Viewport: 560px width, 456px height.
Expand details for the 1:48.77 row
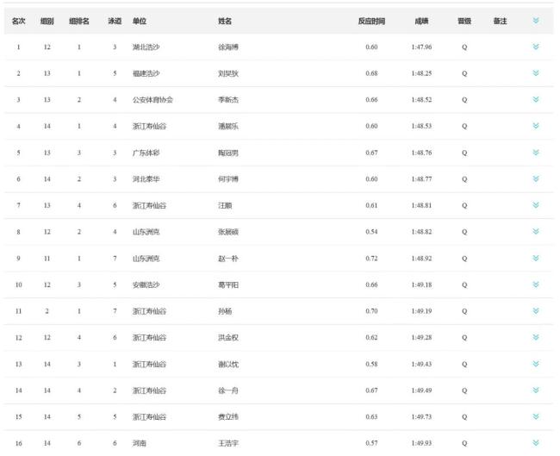pyautogui.click(x=536, y=179)
